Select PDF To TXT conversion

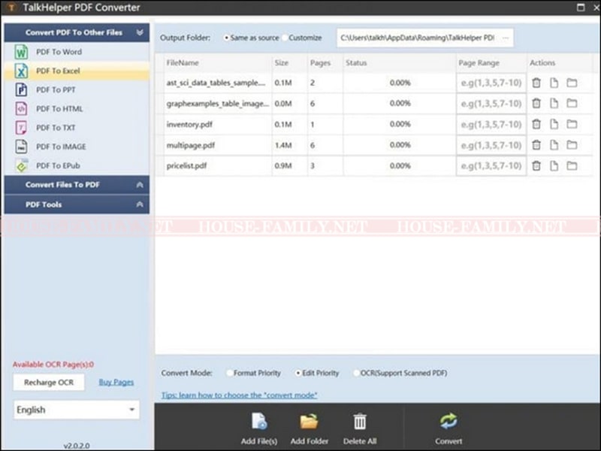point(77,128)
